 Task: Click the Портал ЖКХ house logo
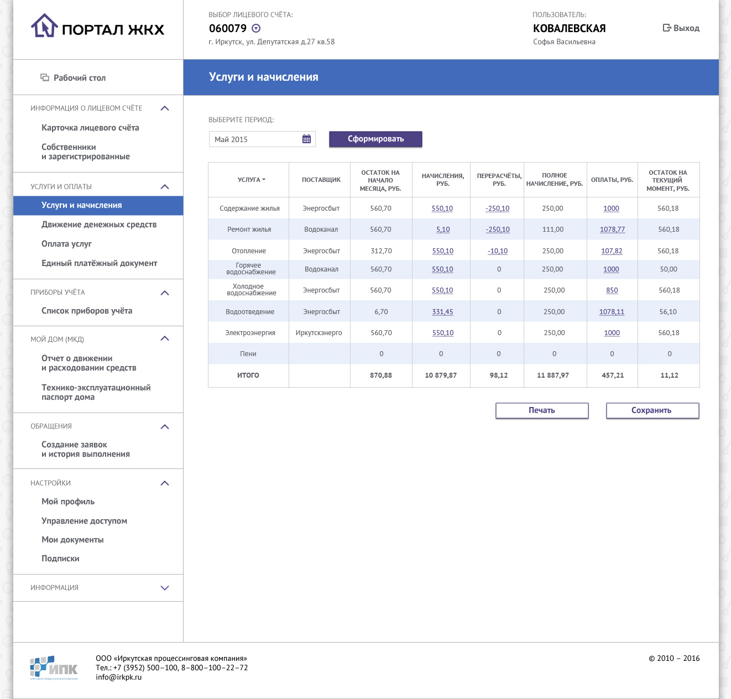44,27
